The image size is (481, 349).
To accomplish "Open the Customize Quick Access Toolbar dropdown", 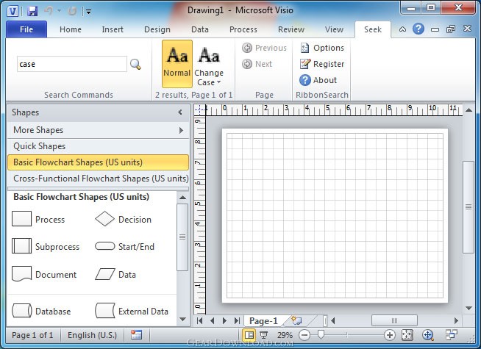I will 89,12.
